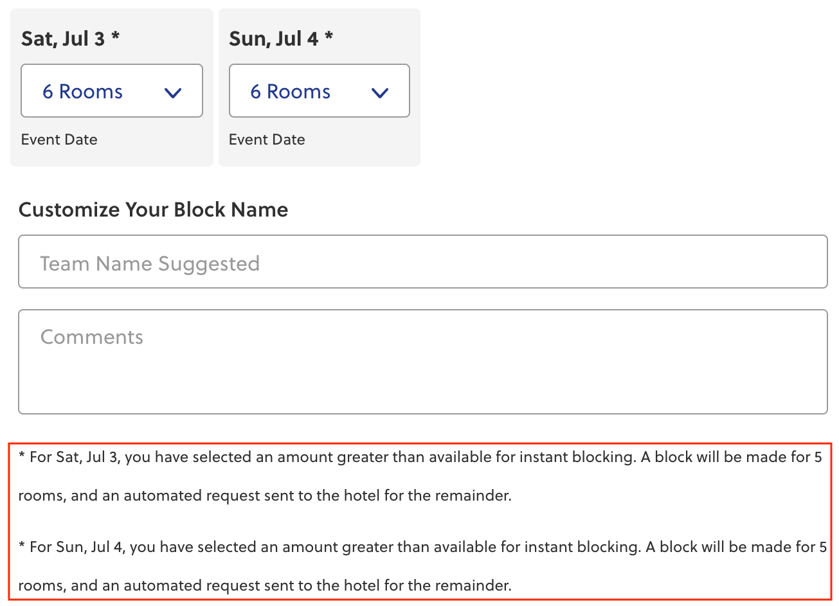Click the asterisk beside the Sun, Jul 4 heading
Screen dimensions: 839x606
tap(329, 36)
